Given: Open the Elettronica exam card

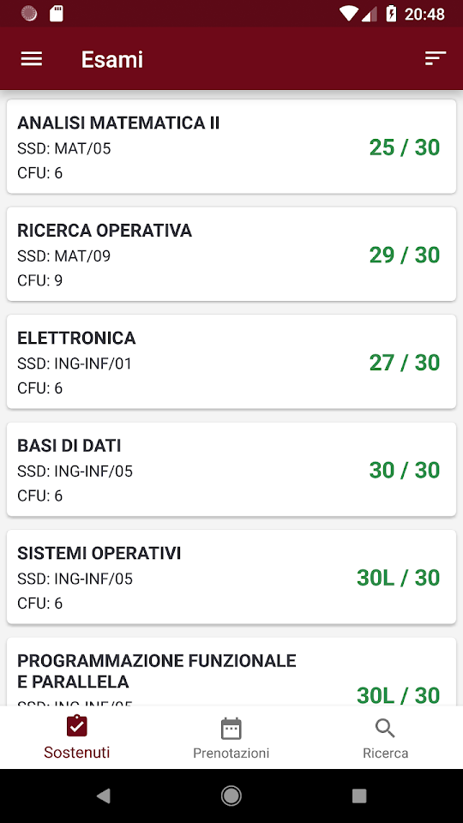Looking at the screenshot, I should click(231, 362).
